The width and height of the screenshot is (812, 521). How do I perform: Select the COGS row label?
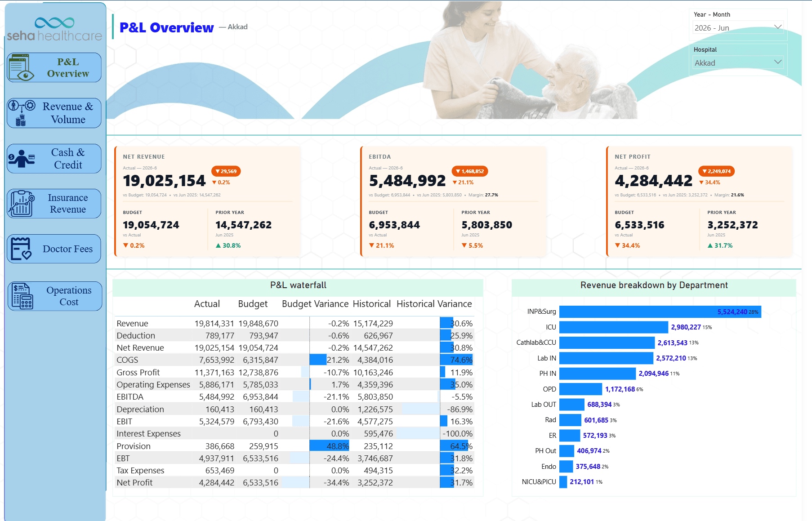pos(127,360)
